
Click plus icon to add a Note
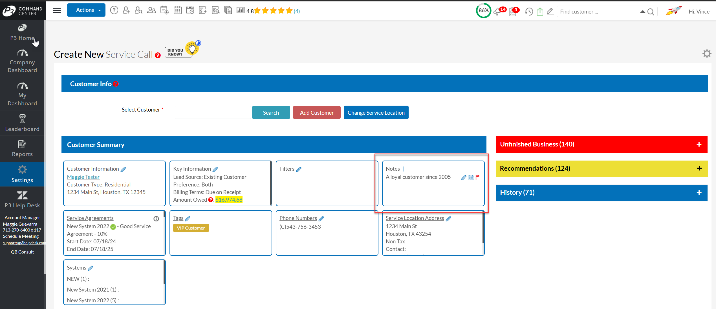[404, 169]
